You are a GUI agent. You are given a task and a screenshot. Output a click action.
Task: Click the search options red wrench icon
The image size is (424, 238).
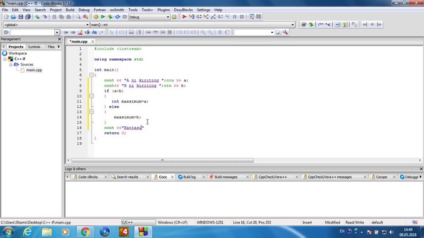286,32
